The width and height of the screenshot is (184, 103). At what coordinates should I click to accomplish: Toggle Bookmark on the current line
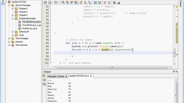[90, 2]
